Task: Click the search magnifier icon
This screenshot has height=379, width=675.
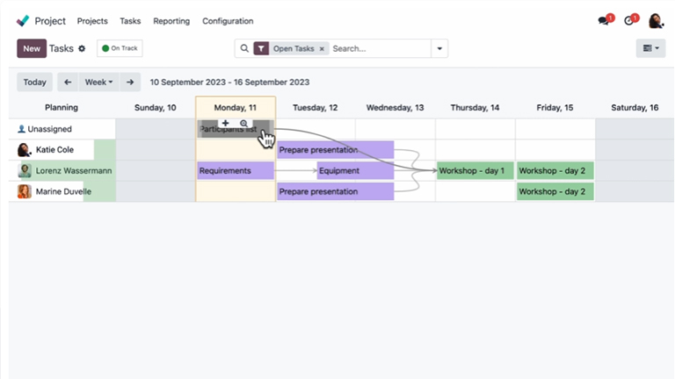Action: (x=244, y=49)
